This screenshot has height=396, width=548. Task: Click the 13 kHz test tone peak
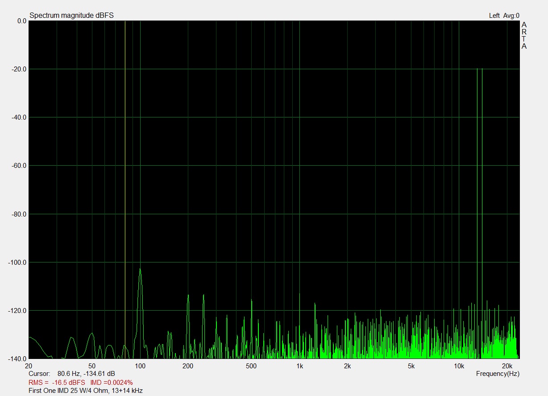click(477, 70)
